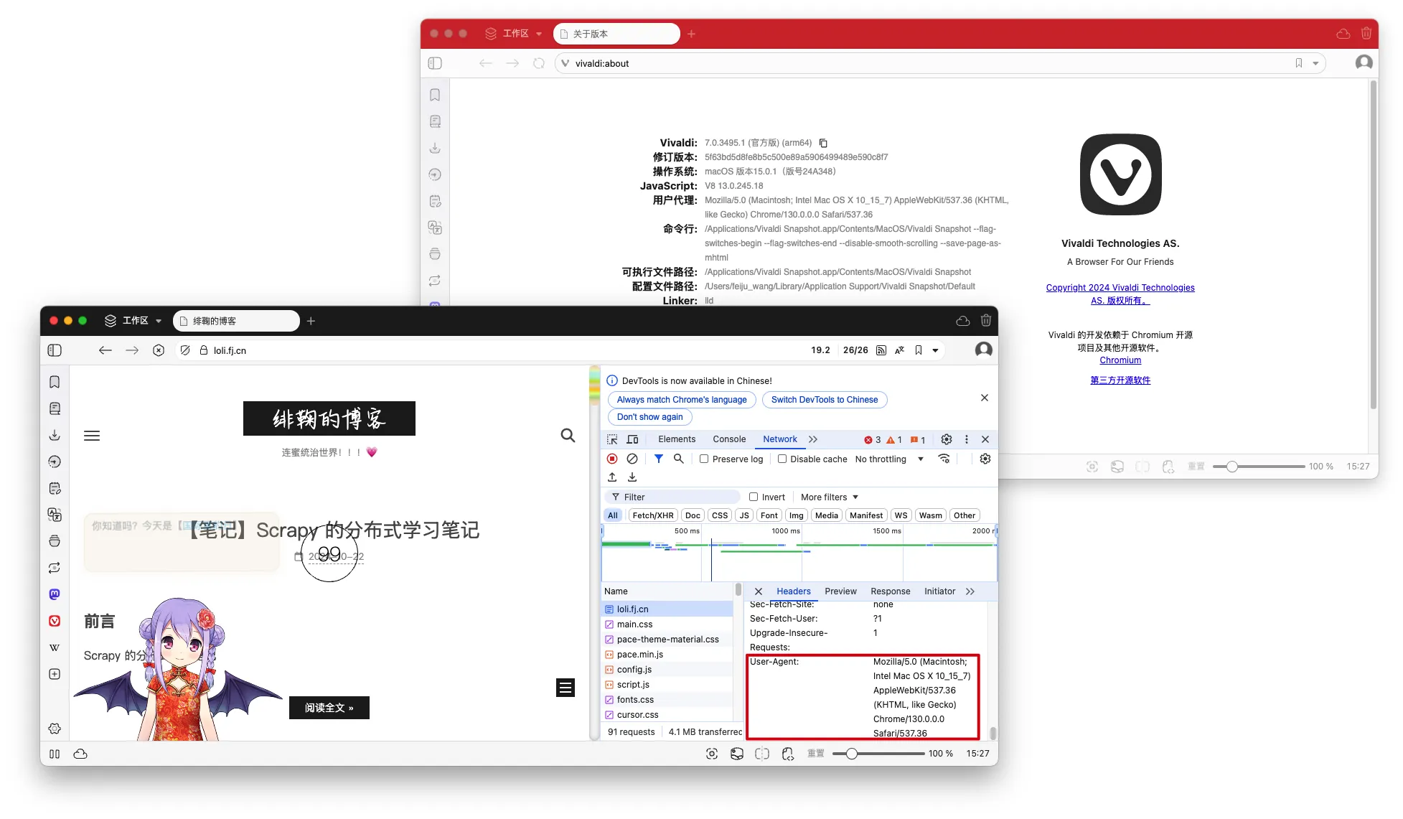Toggle the CSS request type filter
The height and width of the screenshot is (819, 1403).
pyautogui.click(x=720, y=515)
